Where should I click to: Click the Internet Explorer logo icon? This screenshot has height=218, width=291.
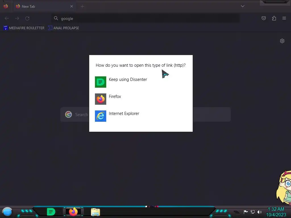pos(101,116)
